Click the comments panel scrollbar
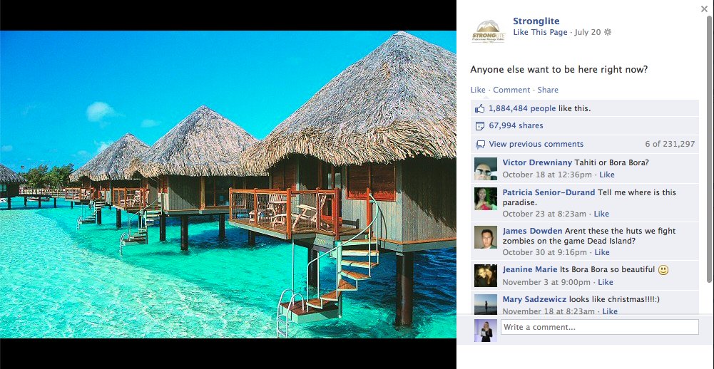This screenshot has width=714, height=369. click(x=710, y=148)
